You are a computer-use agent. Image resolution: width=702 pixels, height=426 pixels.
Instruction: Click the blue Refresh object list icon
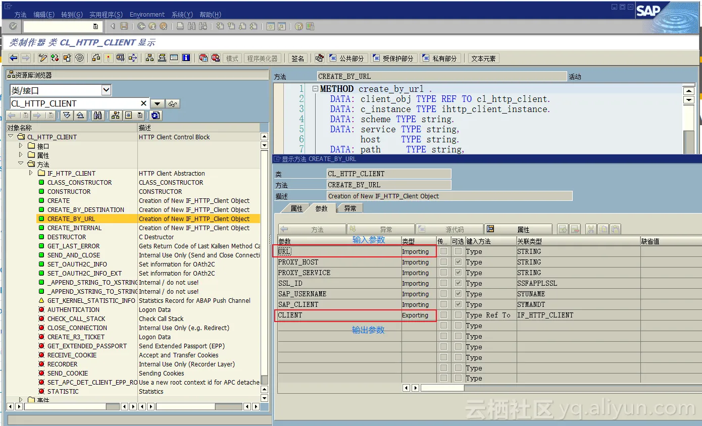point(155,116)
